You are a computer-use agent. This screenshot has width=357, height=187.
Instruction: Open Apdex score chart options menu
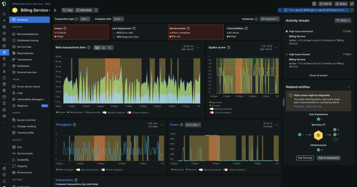click(x=278, y=48)
